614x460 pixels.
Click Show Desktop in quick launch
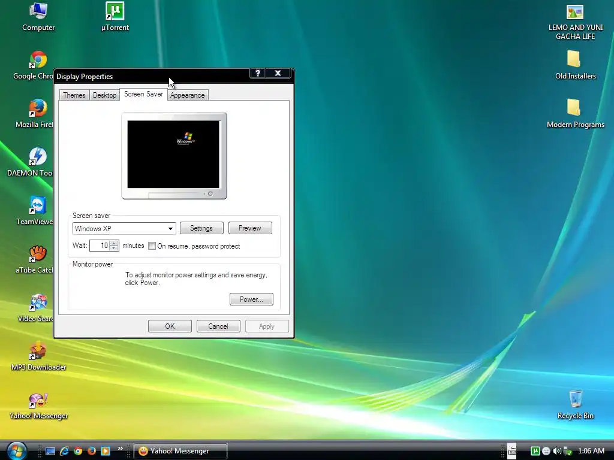[x=50, y=451]
